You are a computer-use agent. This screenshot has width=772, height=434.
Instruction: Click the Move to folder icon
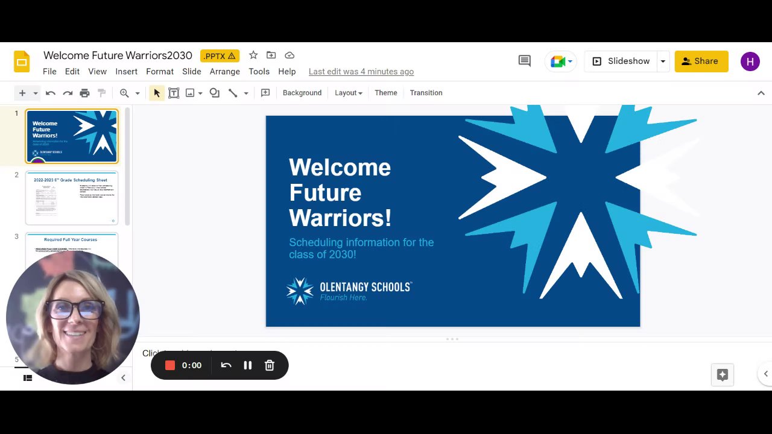tap(271, 55)
